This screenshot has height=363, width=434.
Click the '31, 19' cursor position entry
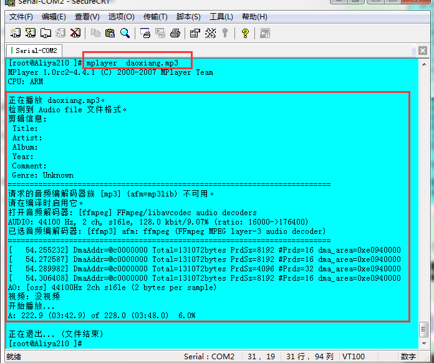(261, 356)
